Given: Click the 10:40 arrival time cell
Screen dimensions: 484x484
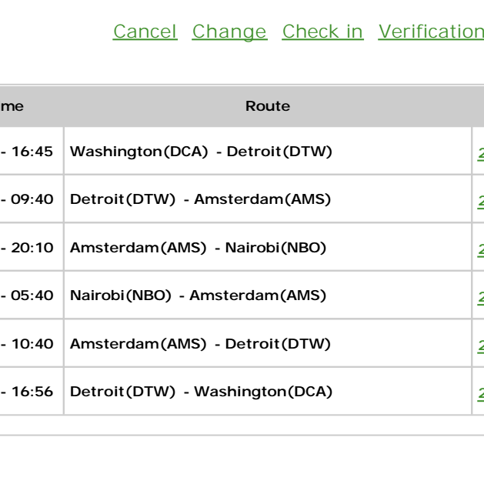Looking at the screenshot, I should pyautogui.click(x=32, y=343).
